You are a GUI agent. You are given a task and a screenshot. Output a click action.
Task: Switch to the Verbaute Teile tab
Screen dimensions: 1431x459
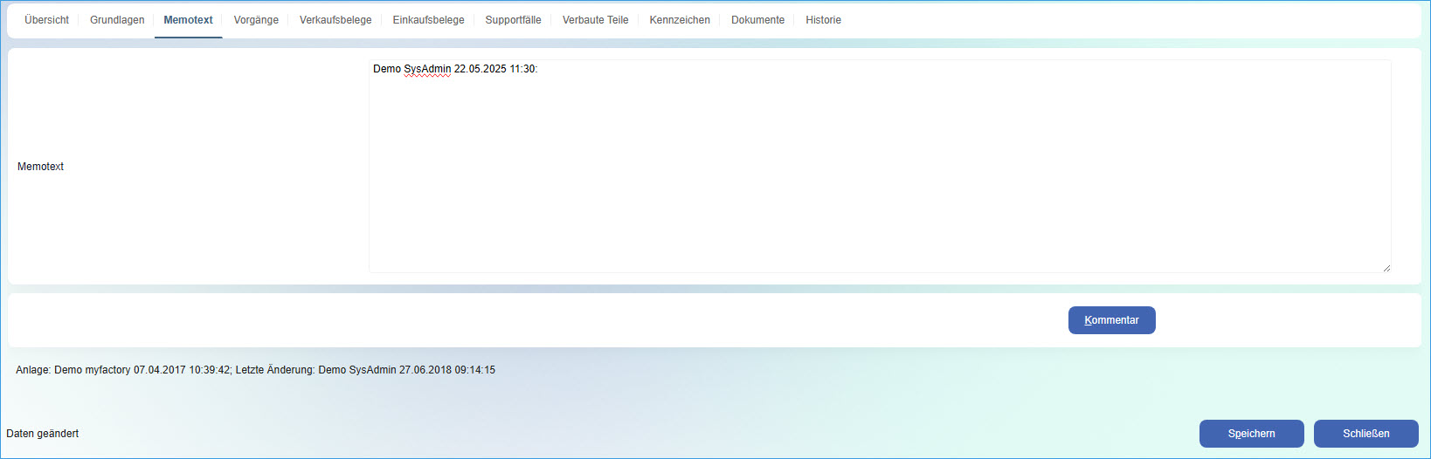(595, 20)
